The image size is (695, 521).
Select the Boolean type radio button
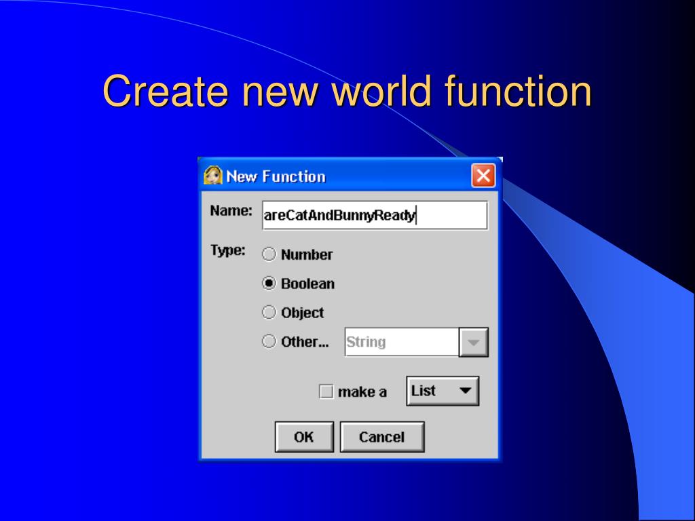point(269,283)
